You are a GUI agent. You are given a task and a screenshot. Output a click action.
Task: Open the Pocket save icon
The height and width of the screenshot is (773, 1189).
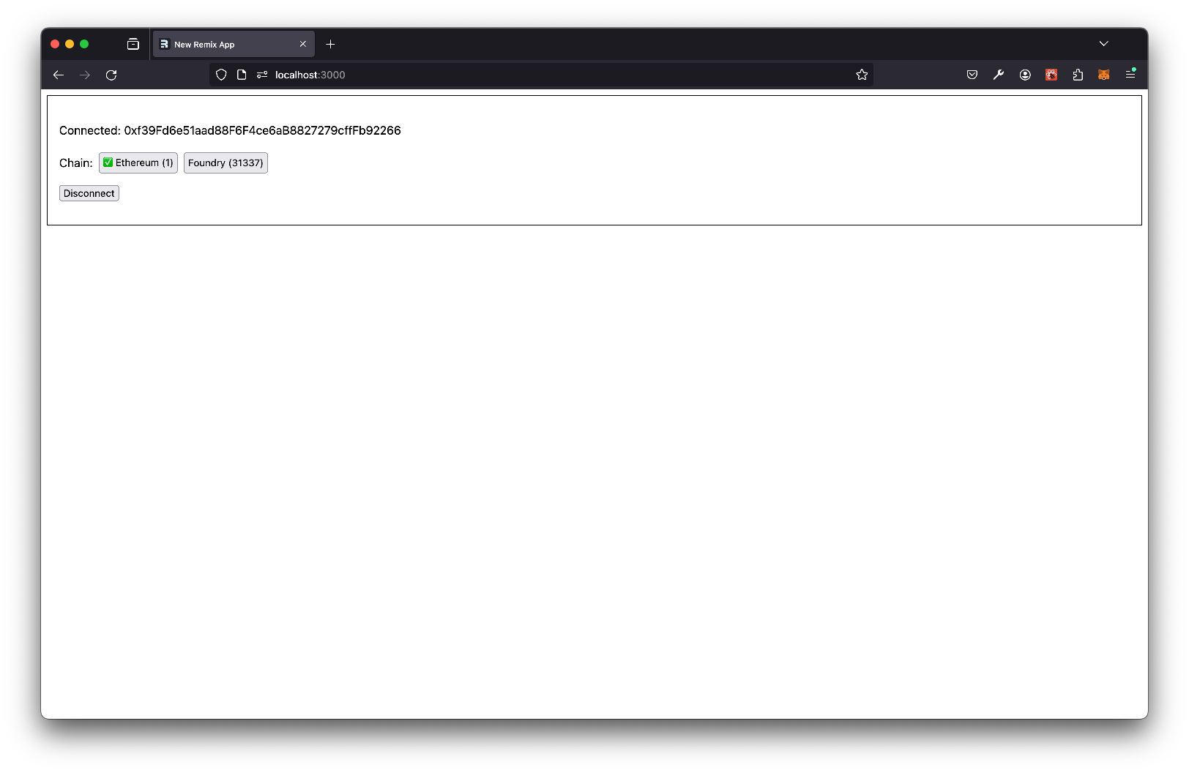[972, 75]
